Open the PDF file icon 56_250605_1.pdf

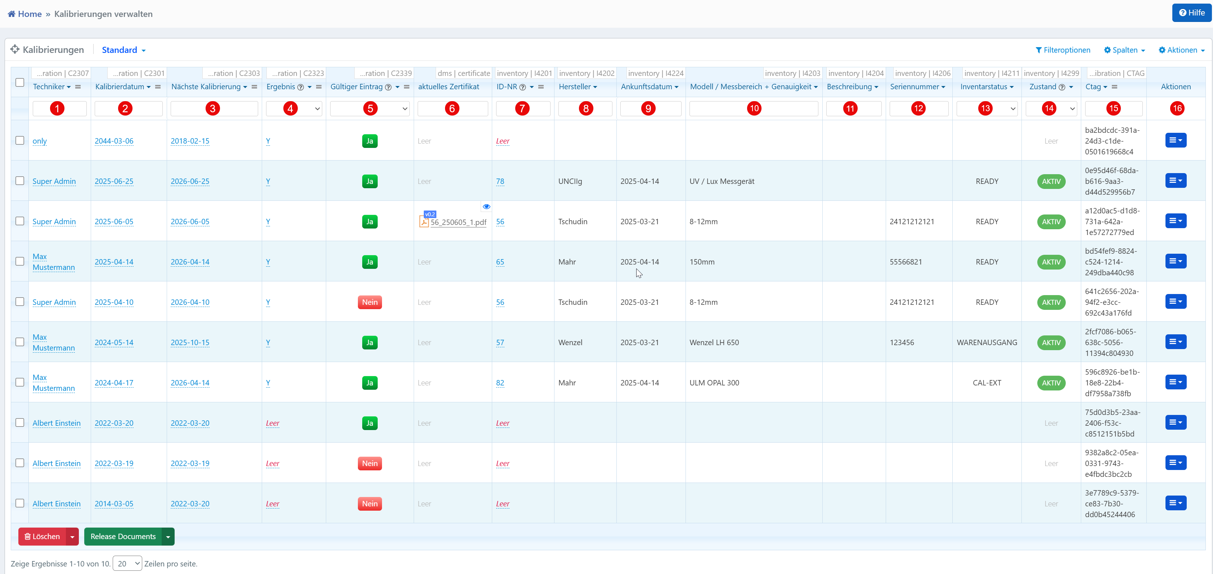coord(424,222)
